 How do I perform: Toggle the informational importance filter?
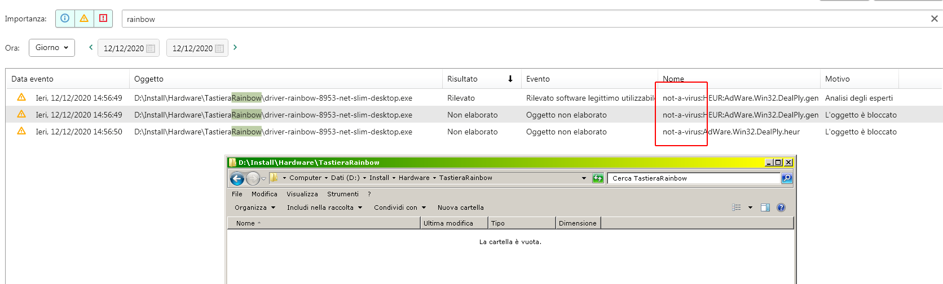65,19
